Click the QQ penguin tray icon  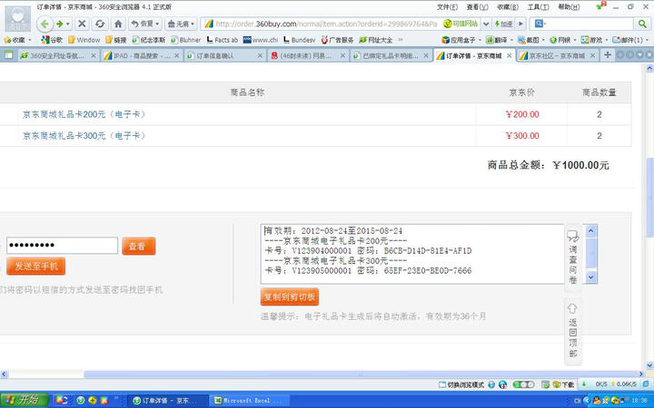pyautogui.click(x=597, y=401)
